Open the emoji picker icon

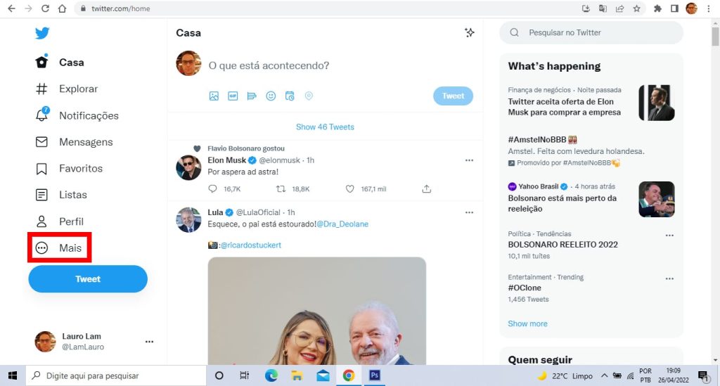(x=271, y=96)
